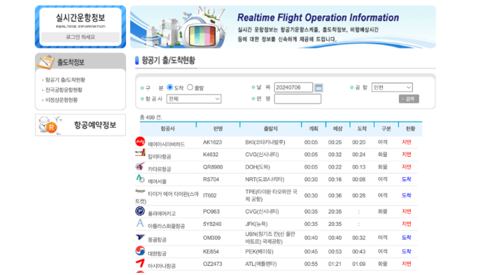
Task: Click origin PEK(베이징)
Action: click(259, 252)
